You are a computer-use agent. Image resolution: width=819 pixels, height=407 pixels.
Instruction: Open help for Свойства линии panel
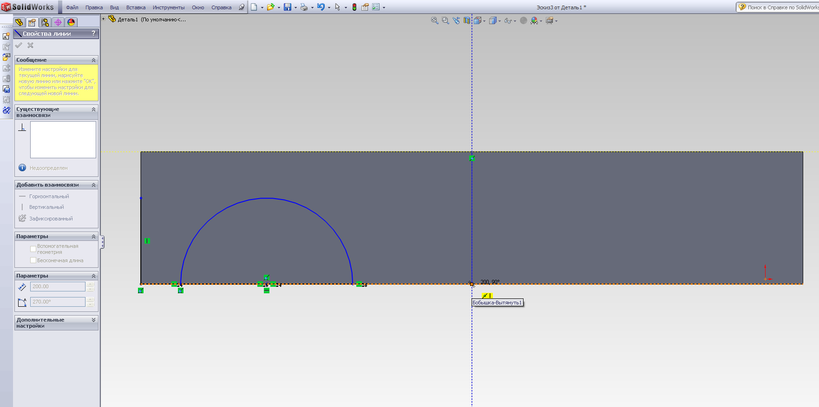tap(93, 33)
